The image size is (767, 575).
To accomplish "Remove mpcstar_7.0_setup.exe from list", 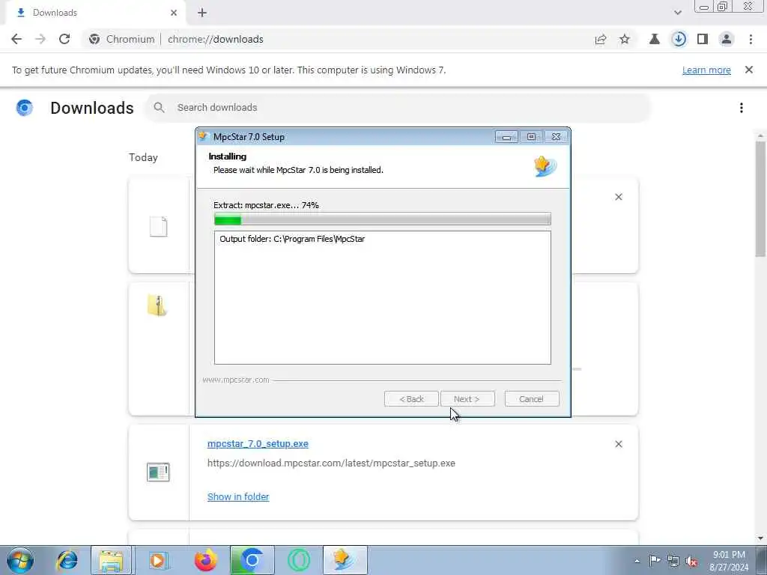I will click(x=619, y=444).
